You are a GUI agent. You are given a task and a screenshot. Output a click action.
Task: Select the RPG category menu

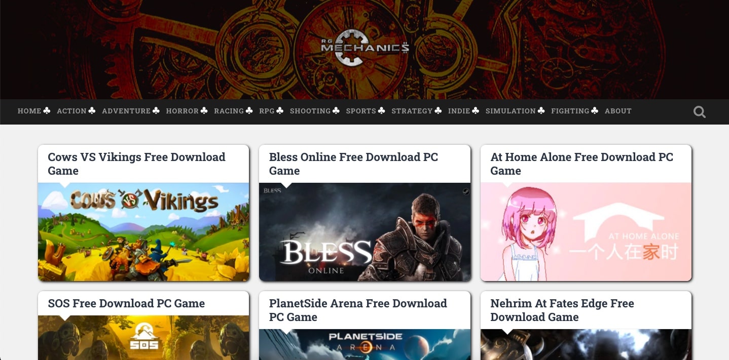coord(267,111)
